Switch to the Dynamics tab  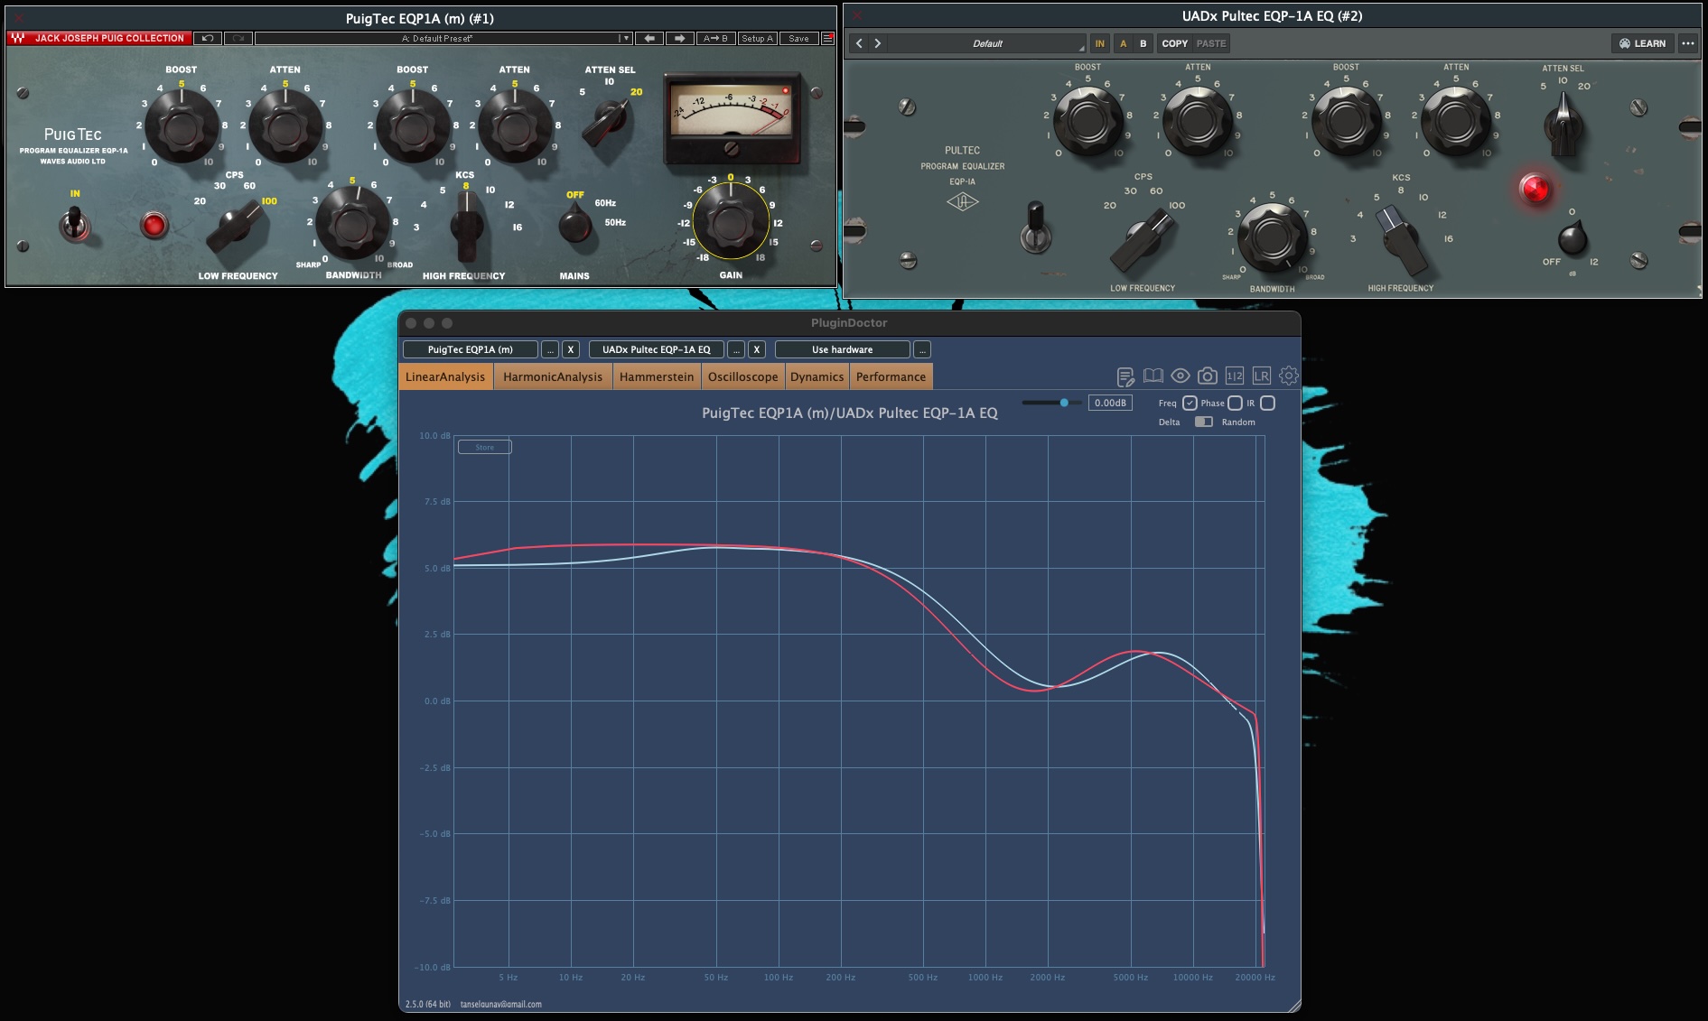point(817,376)
